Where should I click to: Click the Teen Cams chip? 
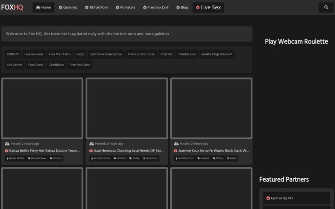coord(35,65)
